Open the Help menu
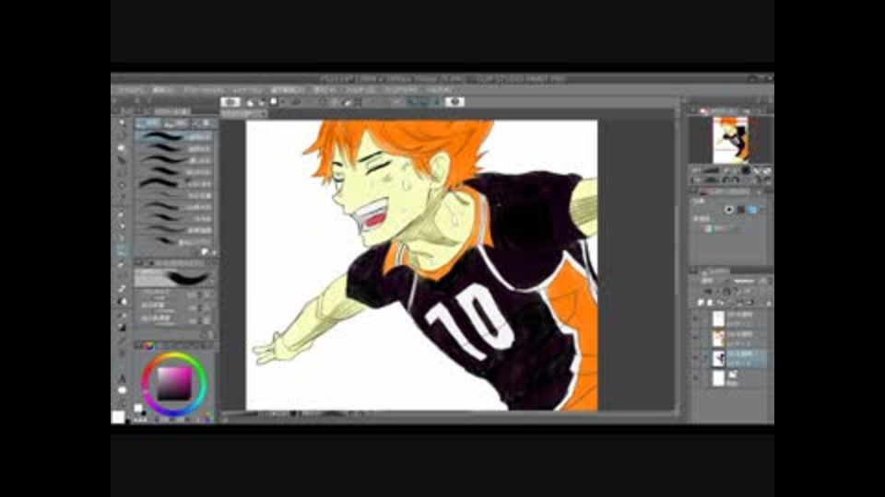The height and width of the screenshot is (497, 885). tap(438, 90)
